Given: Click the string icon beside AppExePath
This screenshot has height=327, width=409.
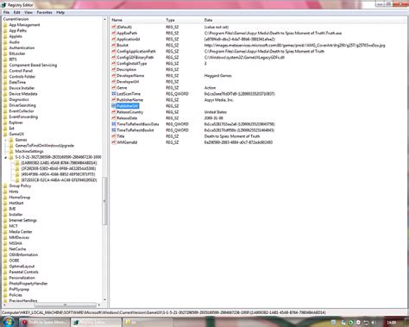Looking at the screenshot, I should (114, 33).
